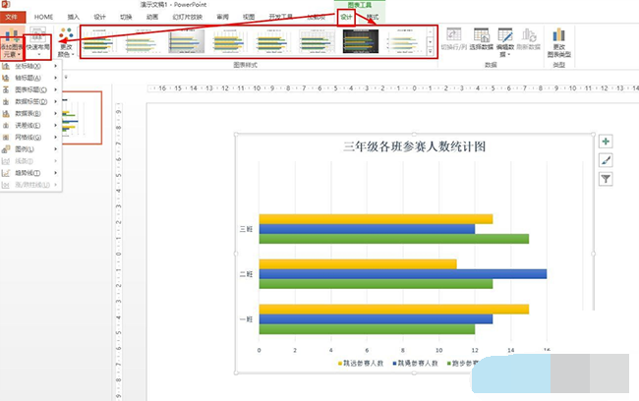
Task: Switch to the Format (格式) chart tools tab
Action: (372, 17)
